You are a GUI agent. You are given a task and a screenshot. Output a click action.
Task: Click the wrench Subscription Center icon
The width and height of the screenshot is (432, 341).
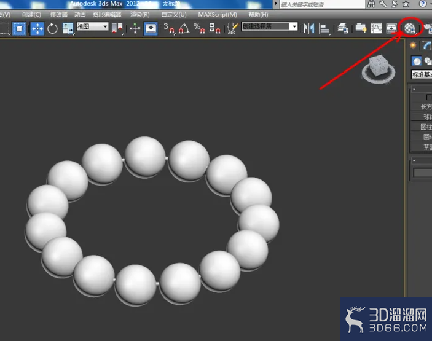[383, 4]
